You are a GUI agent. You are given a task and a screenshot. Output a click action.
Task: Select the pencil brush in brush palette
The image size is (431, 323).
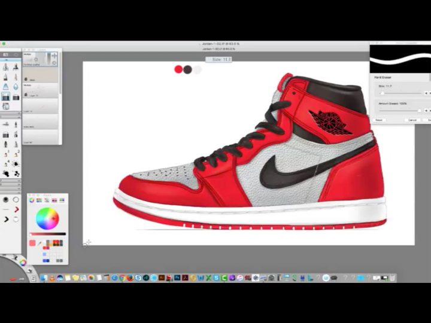pos(5,67)
